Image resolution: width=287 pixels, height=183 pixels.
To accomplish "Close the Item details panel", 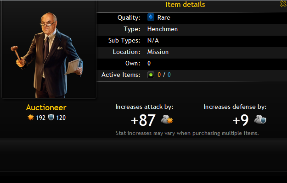I will pos(283,4).
